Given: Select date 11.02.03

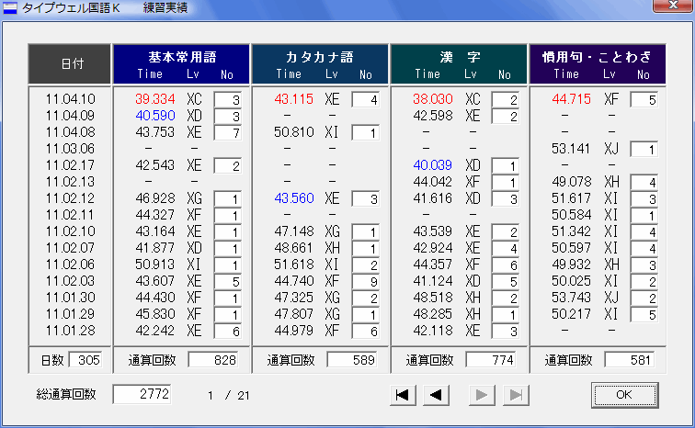Looking at the screenshot, I should (x=70, y=281).
